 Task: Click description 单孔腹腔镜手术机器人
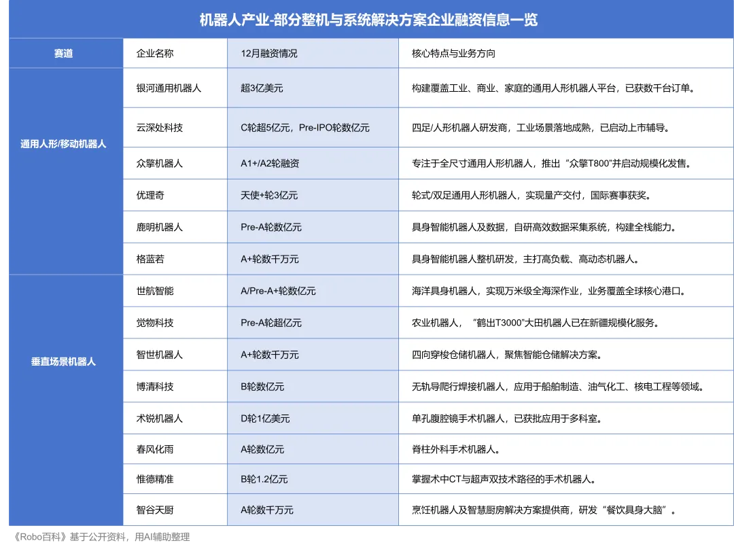point(508,418)
